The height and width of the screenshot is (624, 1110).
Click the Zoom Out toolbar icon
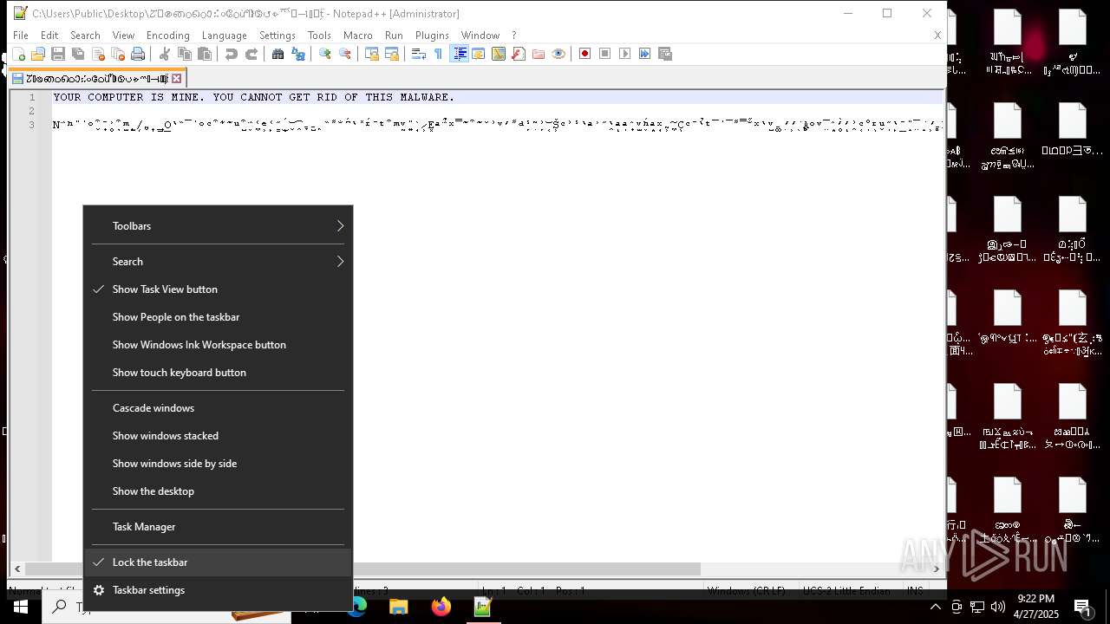pos(345,54)
